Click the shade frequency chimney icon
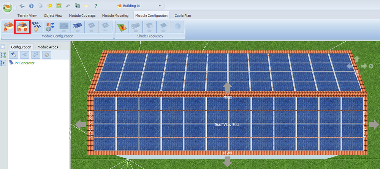Screen dimensions: 380x169 tap(122, 27)
